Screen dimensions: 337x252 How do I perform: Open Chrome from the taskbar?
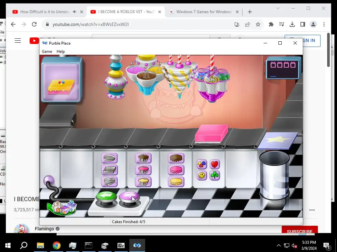[x=57, y=245]
